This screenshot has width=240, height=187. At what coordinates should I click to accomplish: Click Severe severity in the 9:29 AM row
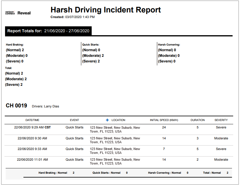click(221, 128)
